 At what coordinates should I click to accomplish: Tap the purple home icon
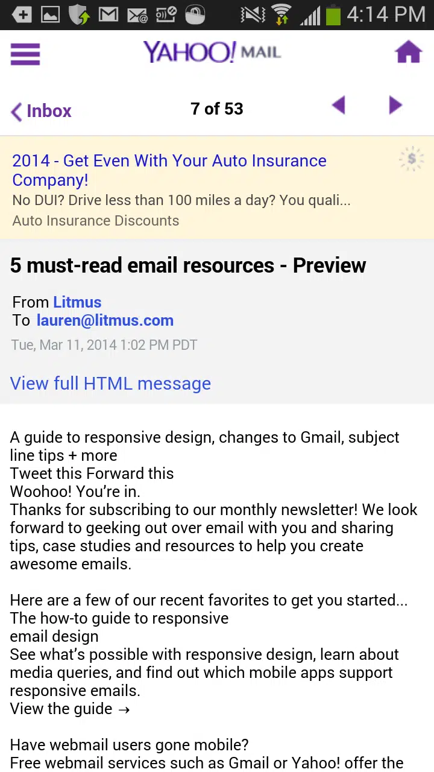[x=408, y=52]
